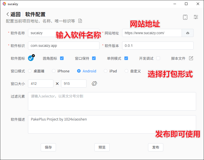Viewport: 204px width, 160px height.
Task: Uncheck the 单例模式 checkbox
Action: coord(126,58)
